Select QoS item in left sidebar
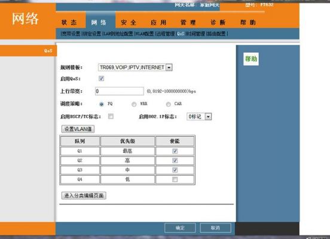 coord(48,51)
